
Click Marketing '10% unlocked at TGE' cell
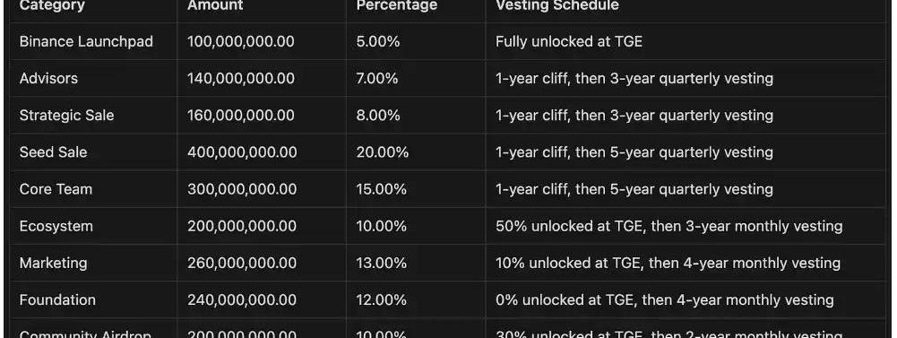[x=668, y=263]
